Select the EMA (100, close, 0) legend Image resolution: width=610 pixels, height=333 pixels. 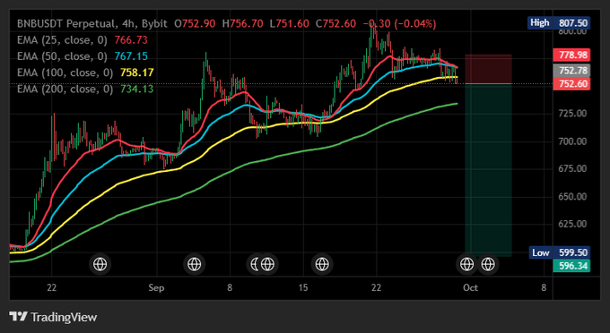point(65,73)
